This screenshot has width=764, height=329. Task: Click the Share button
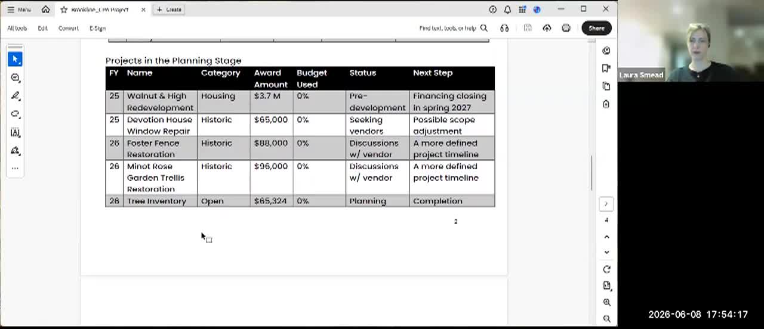(596, 28)
